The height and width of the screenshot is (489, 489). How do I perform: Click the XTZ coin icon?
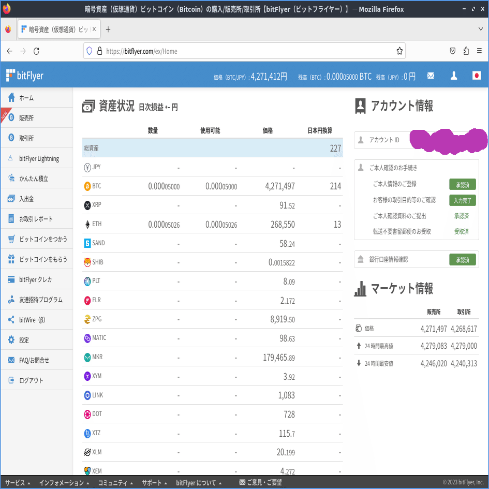87,433
